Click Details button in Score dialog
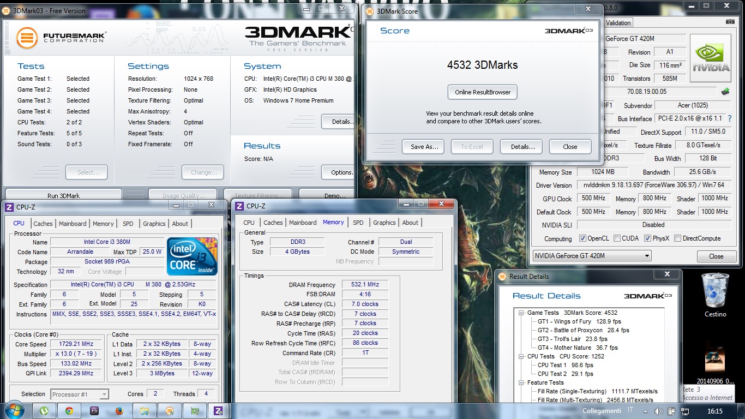 (x=522, y=147)
